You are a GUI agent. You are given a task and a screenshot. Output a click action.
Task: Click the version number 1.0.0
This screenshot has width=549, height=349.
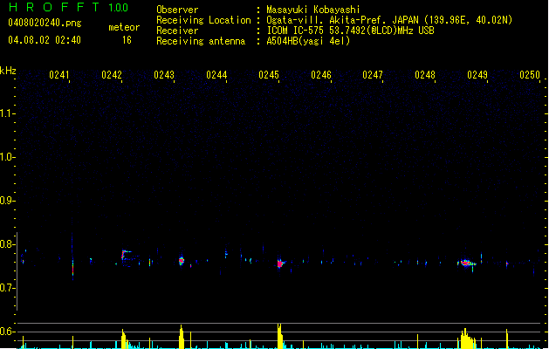tap(118, 7)
